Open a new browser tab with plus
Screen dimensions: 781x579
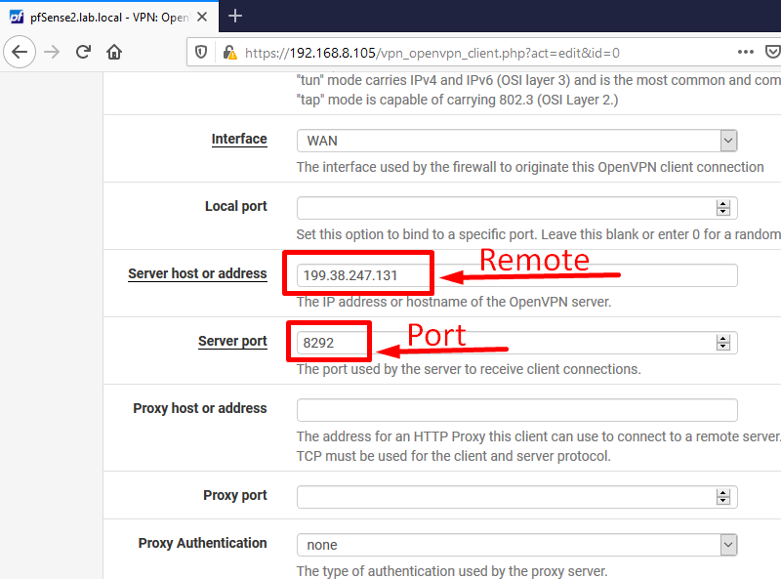[x=235, y=17]
